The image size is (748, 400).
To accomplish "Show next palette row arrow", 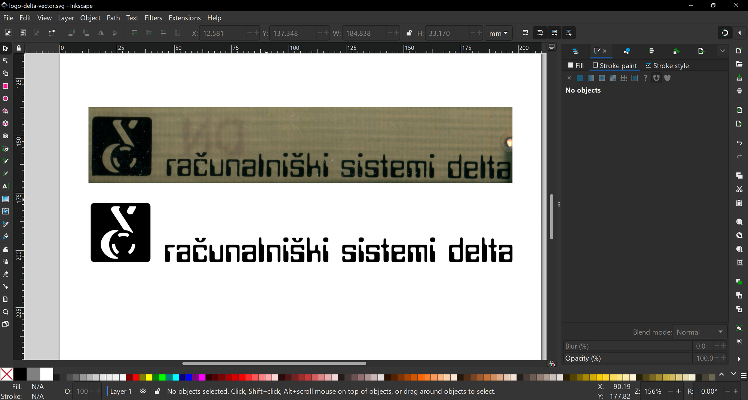I will click(x=733, y=374).
